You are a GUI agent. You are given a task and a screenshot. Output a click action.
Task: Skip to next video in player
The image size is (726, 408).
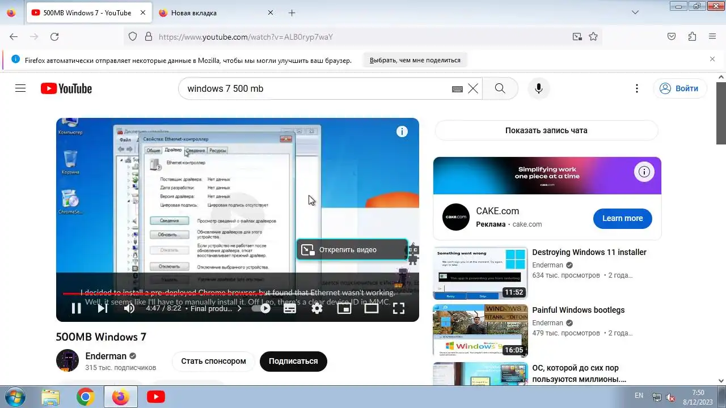click(x=103, y=308)
